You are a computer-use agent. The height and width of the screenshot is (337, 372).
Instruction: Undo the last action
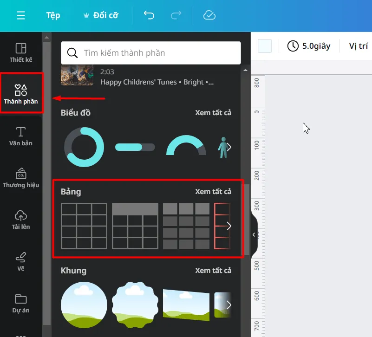(x=149, y=15)
